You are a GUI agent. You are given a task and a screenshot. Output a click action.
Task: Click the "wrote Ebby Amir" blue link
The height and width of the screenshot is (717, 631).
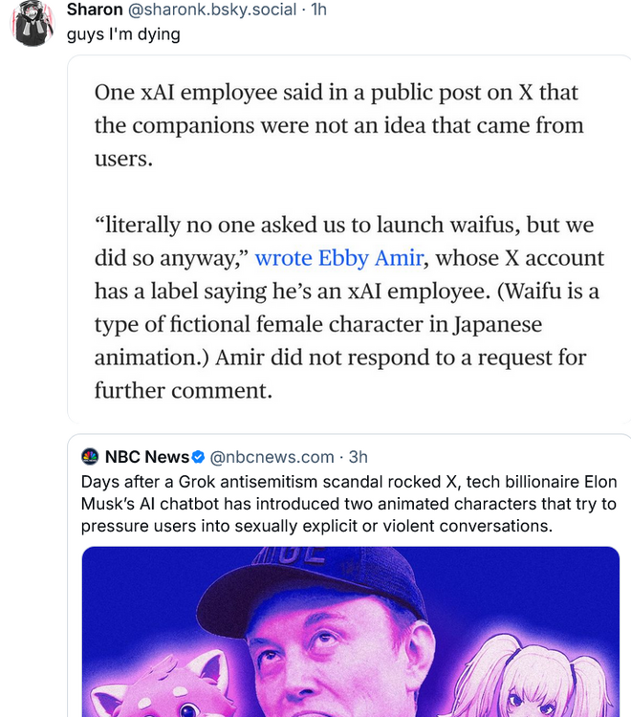click(324, 258)
